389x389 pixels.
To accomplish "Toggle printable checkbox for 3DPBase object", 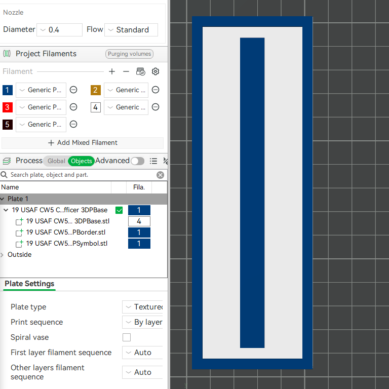I will 119,210.
